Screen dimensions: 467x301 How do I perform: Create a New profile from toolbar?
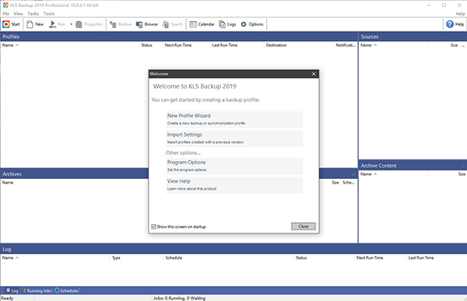click(35, 24)
